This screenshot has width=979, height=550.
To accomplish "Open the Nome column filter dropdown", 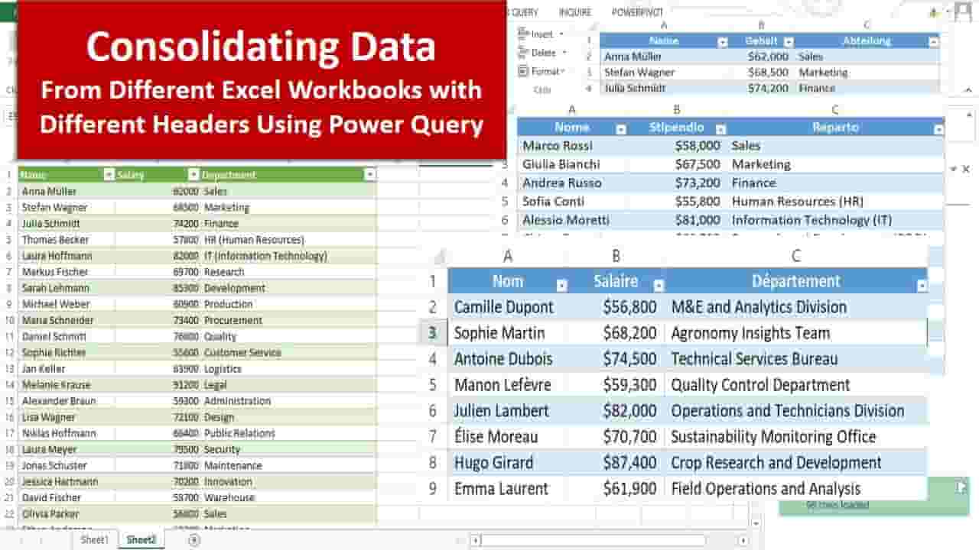I will coord(620,129).
